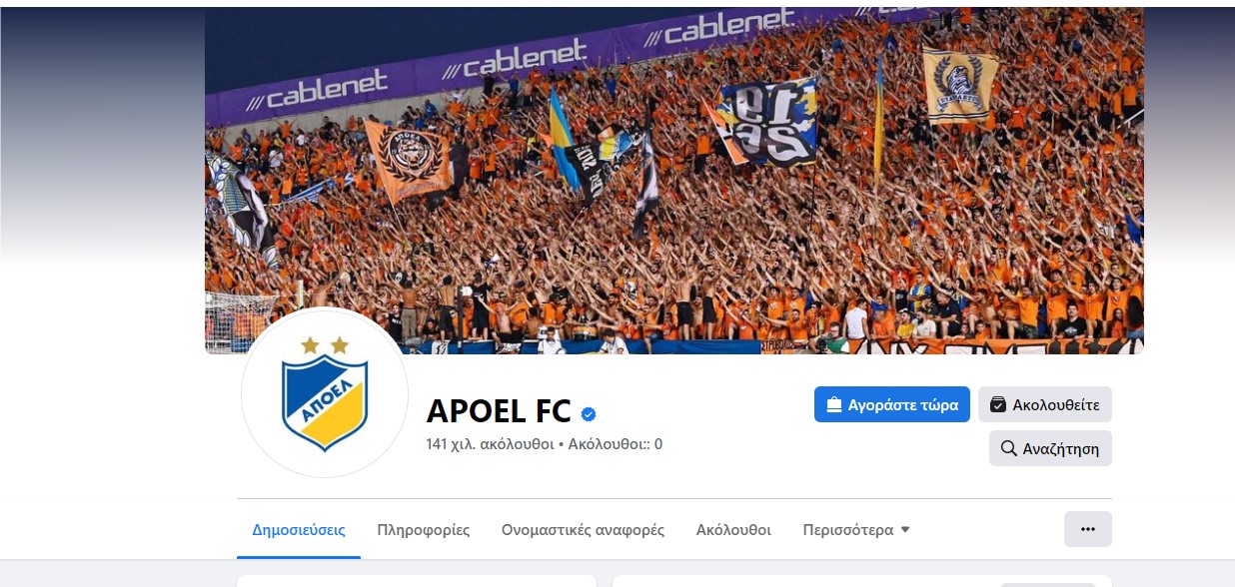Go to the Ακόλουθοι tab

733,530
